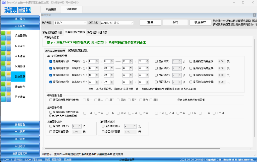Click the horizontal scrollbar at bottom

pyautogui.click(x=133, y=149)
